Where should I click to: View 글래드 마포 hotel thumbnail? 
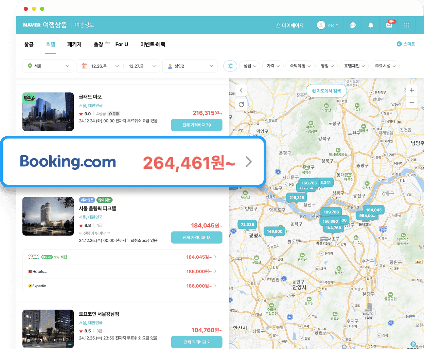[48, 112]
